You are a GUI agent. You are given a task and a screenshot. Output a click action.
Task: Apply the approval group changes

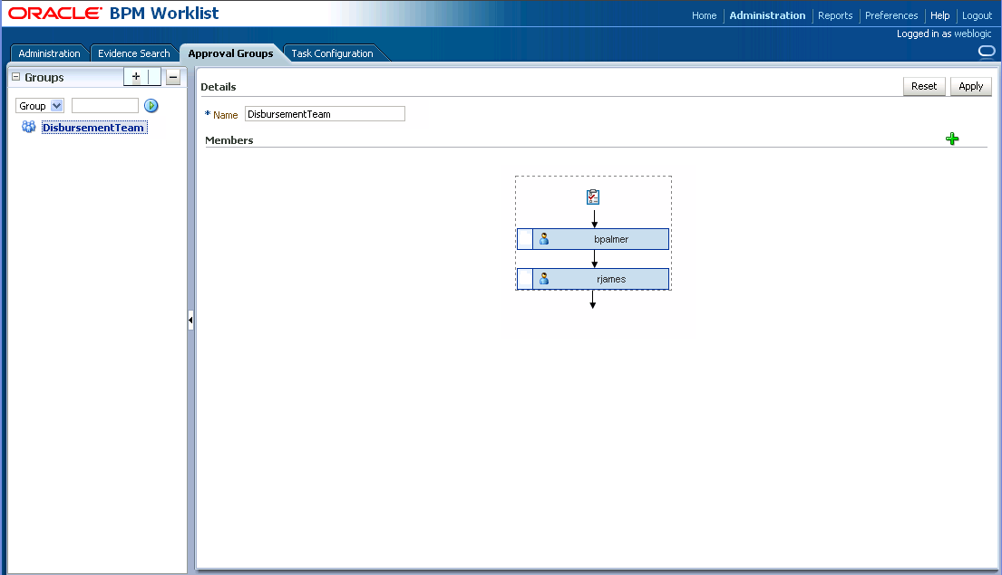[970, 86]
